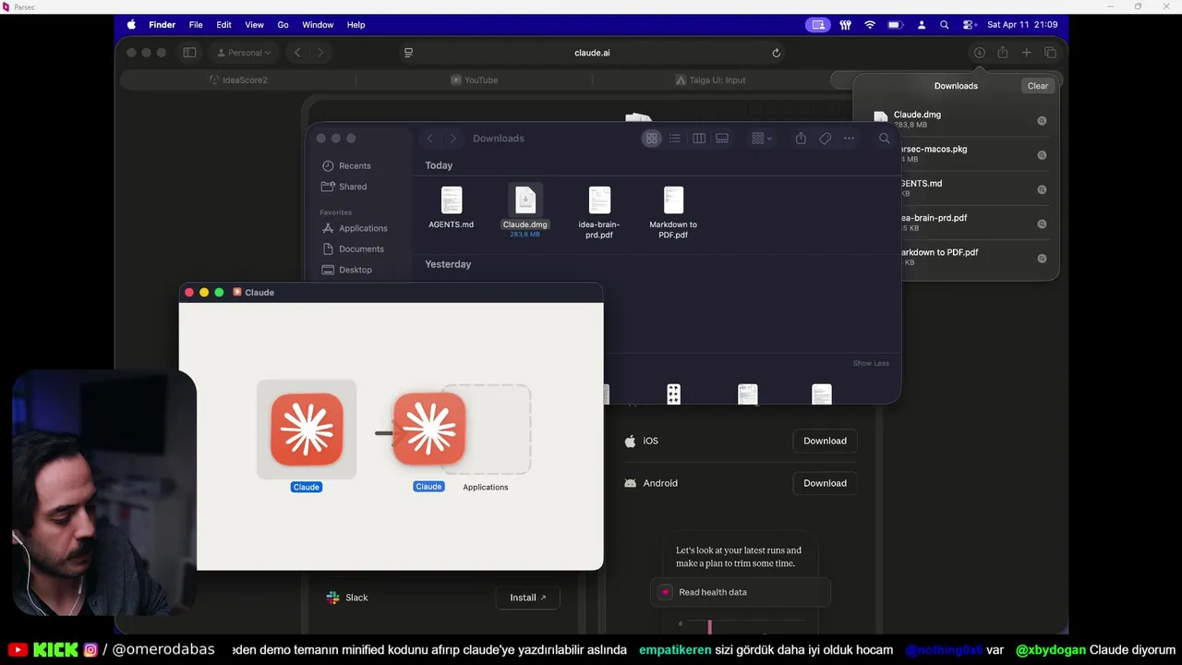Screen dimensions: 1182x665
Task: Switch to IdeaScore2 tab
Action: pos(238,80)
